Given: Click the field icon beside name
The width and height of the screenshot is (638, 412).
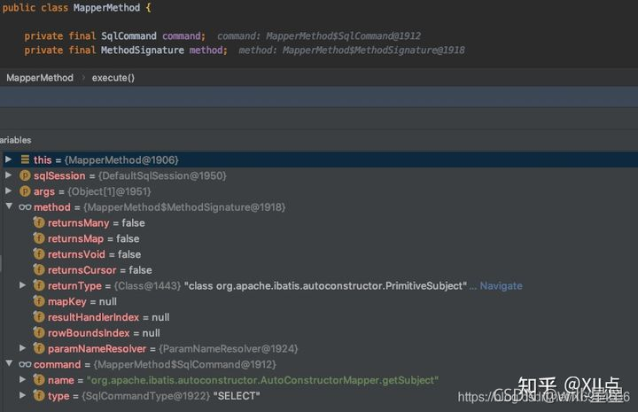Looking at the screenshot, I should 39,380.
